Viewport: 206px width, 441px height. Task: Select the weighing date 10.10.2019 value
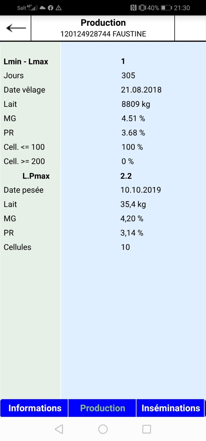pos(141,190)
